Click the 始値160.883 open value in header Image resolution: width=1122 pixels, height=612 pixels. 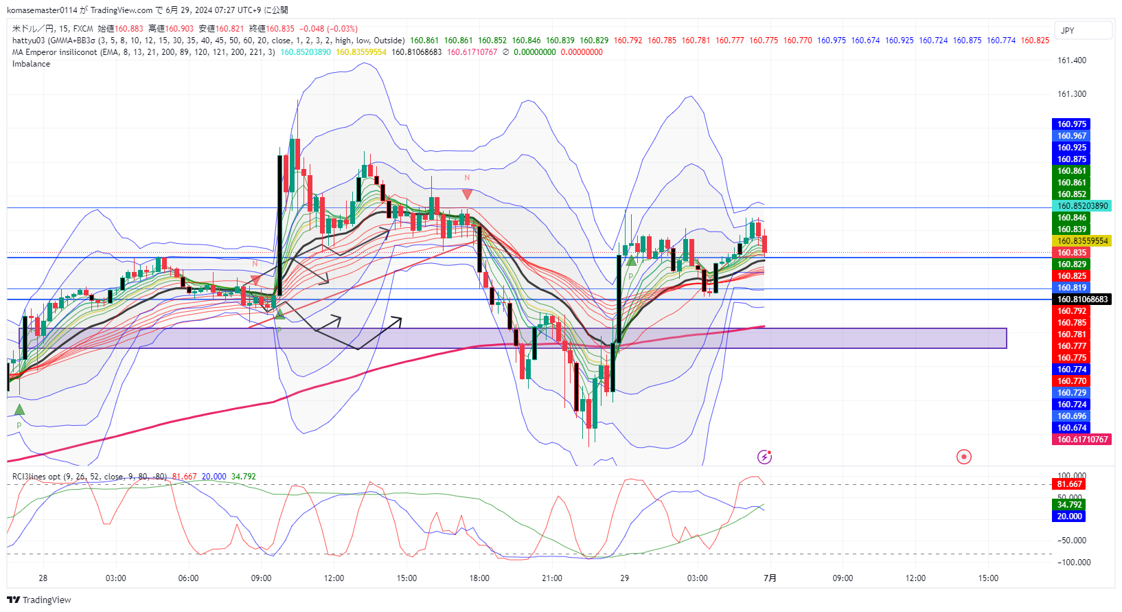pyautogui.click(x=121, y=29)
